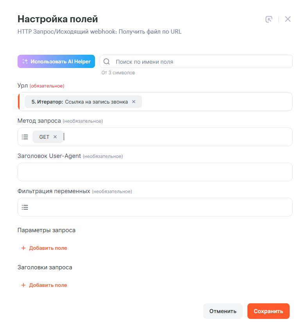This screenshot has height=333, width=308.
Task: Click plus icon under Параметры запроса
Action: tap(23, 248)
